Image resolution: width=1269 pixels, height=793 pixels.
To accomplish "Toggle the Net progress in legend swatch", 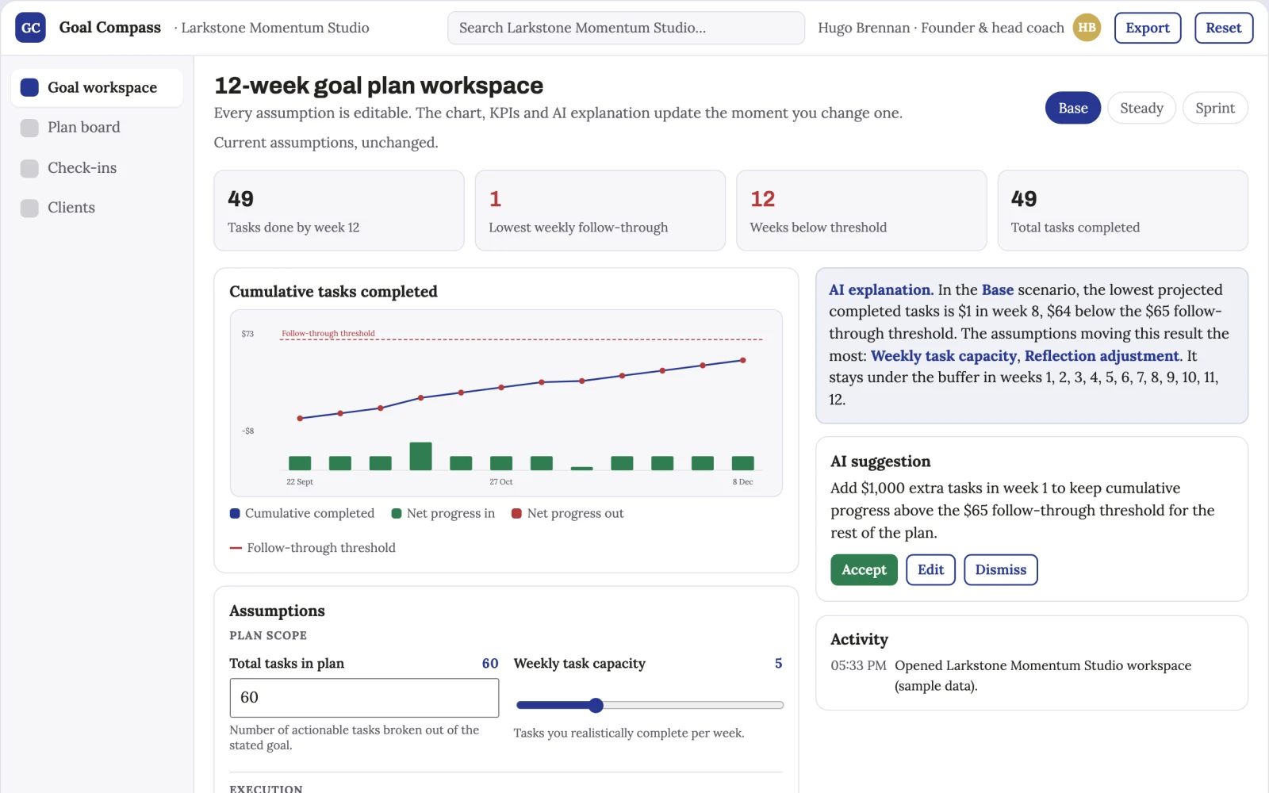I will click(397, 513).
